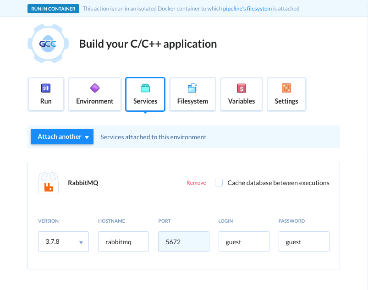Click the Run terminal icon
Image resolution: width=368 pixels, height=290 pixels.
(46, 88)
